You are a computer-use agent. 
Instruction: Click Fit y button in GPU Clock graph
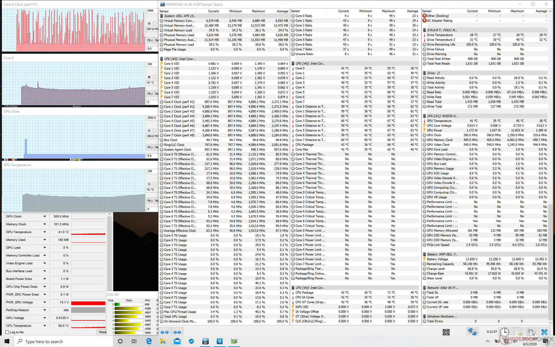point(150,147)
